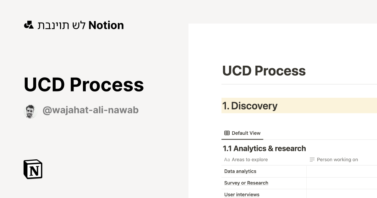Click the "Aa" title property icon
The width and height of the screenshot is (377, 198).
(227, 160)
